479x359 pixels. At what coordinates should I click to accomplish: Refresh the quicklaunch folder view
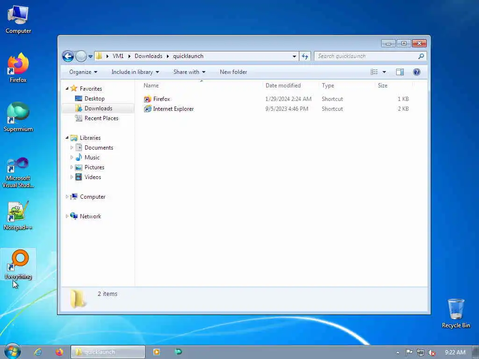305,56
